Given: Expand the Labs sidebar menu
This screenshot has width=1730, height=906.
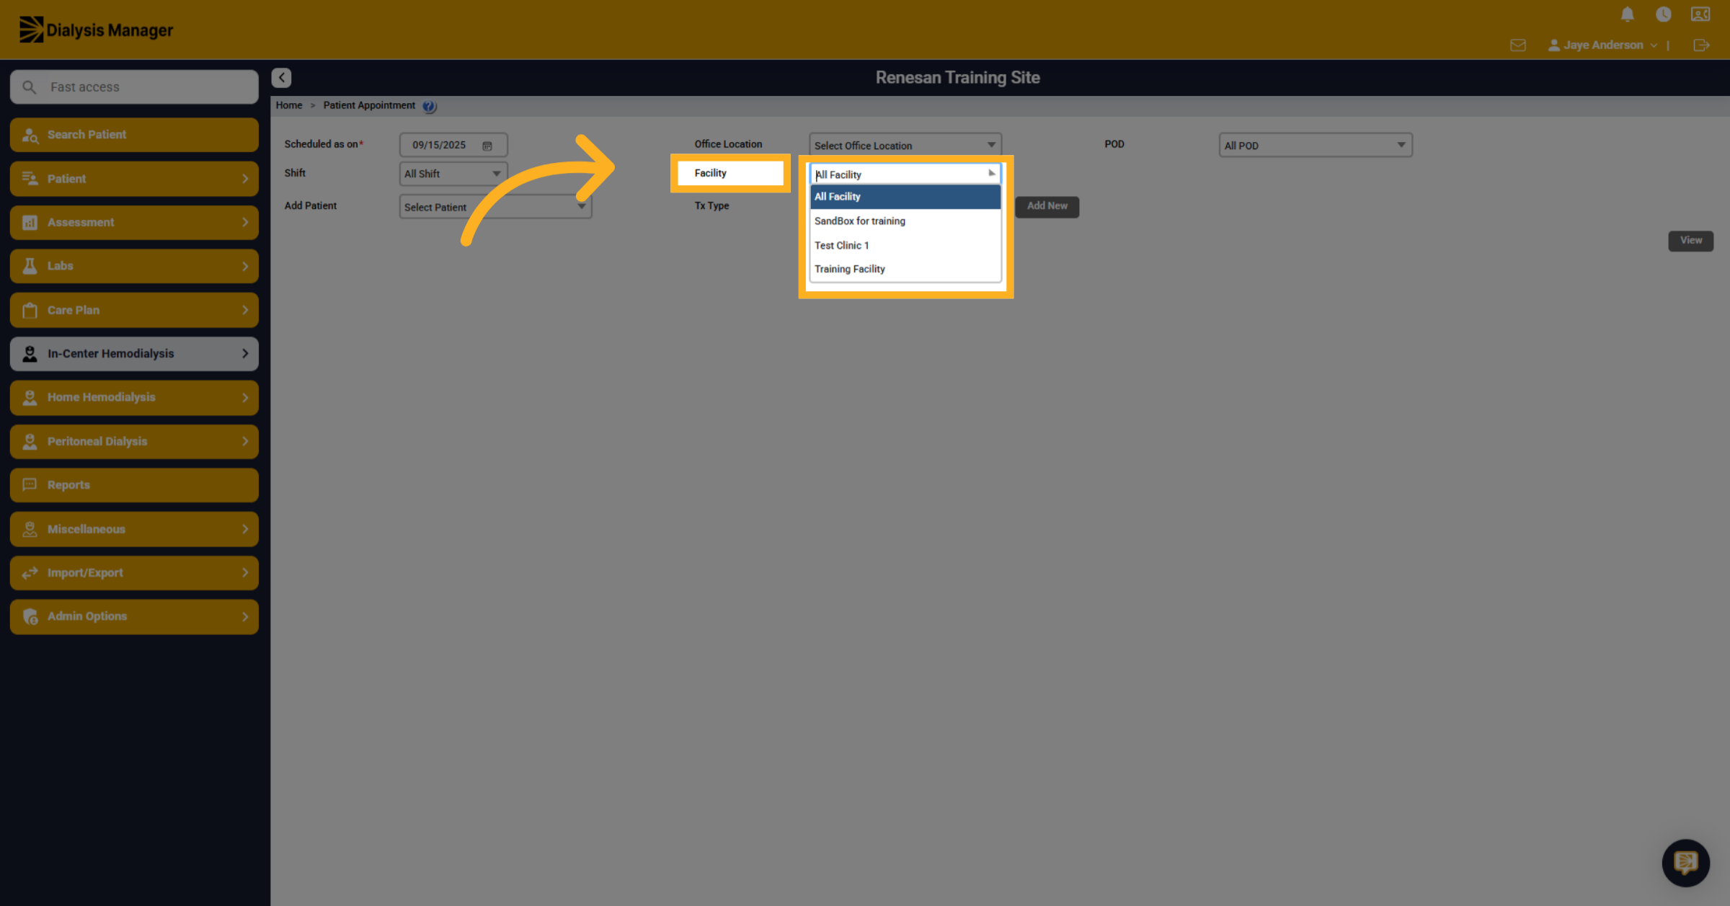Looking at the screenshot, I should point(134,266).
